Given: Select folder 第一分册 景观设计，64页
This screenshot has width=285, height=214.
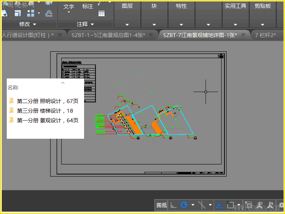Looking at the screenshot, I should pos(43,120).
